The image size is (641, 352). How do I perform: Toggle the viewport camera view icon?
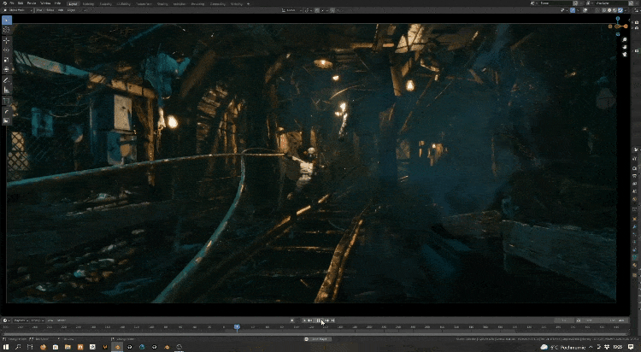click(624, 54)
